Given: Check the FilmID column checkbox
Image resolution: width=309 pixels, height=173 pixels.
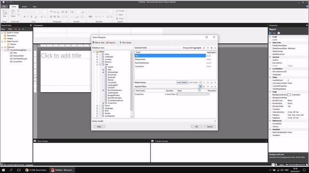Looking at the screenshot, I should [103, 67].
